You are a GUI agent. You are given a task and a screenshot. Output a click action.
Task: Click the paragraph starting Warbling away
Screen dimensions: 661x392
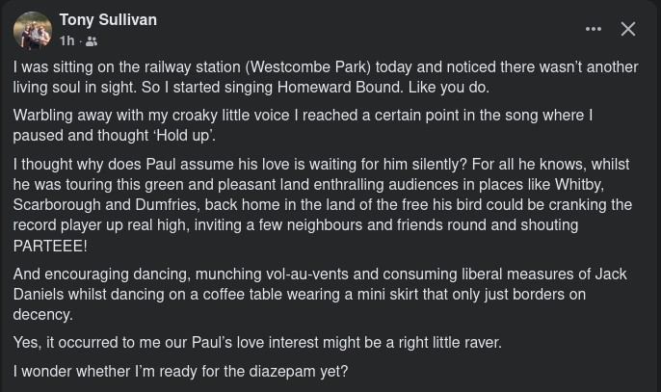pyautogui.click(x=303, y=125)
